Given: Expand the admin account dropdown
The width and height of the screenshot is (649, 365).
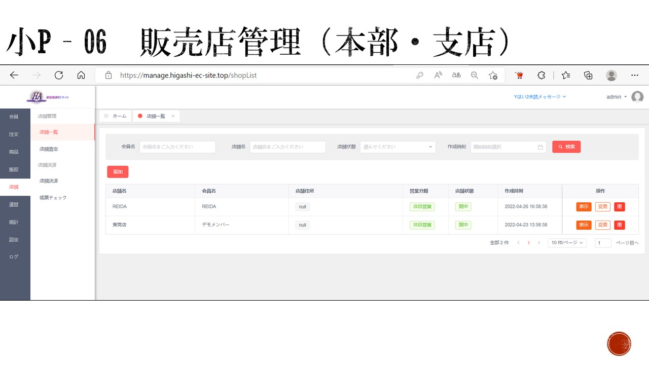Looking at the screenshot, I should 617,97.
